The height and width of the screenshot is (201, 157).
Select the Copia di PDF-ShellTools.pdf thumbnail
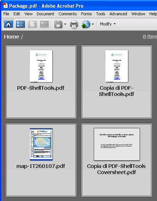[x=117, y=66]
